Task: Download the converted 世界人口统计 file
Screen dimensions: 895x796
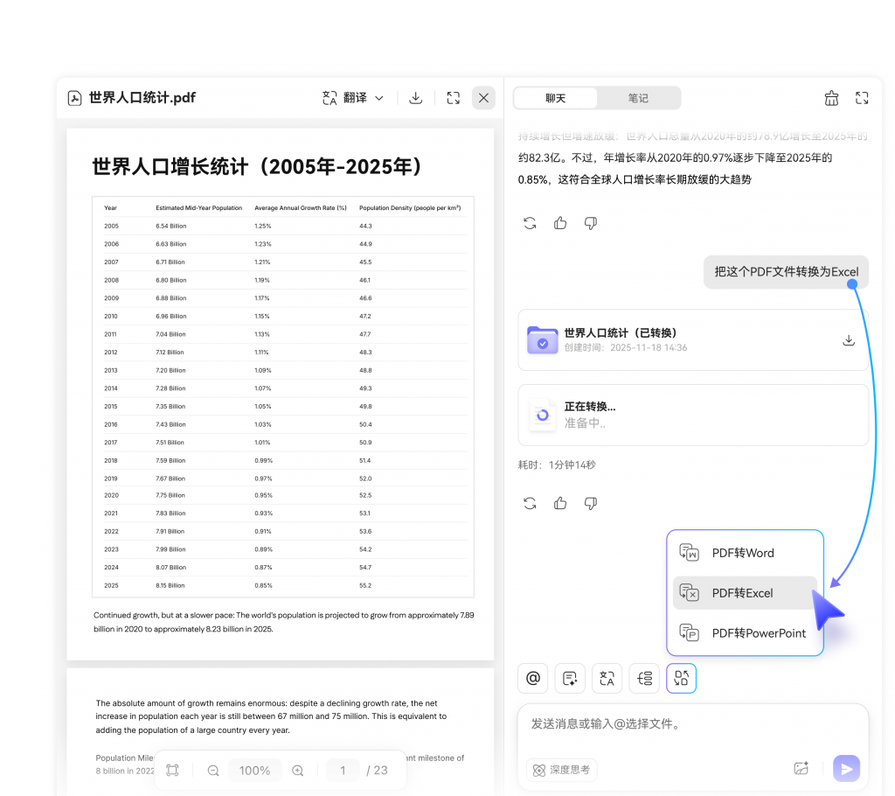Action: point(848,340)
